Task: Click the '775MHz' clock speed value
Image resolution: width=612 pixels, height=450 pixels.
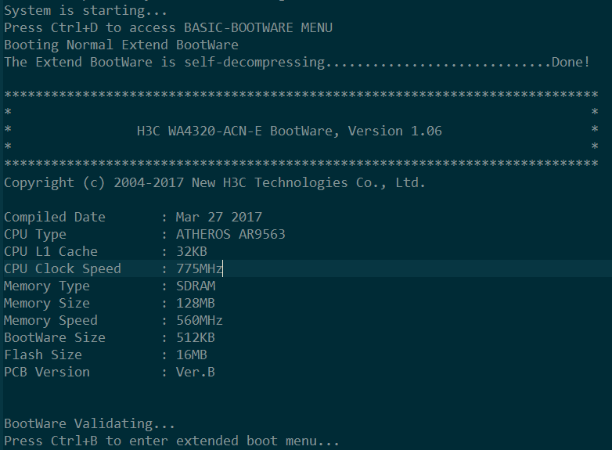Action: tap(200, 268)
